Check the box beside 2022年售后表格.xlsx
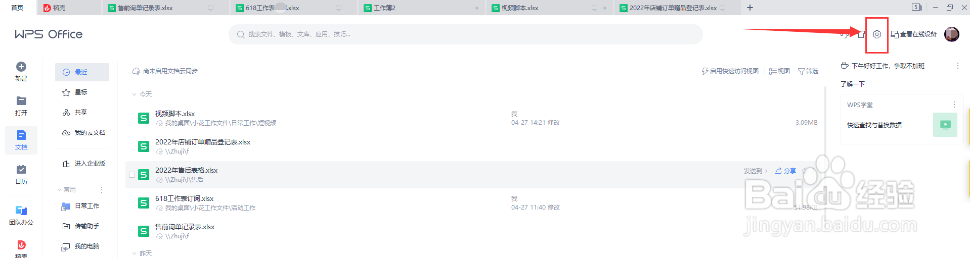 pyautogui.click(x=132, y=175)
